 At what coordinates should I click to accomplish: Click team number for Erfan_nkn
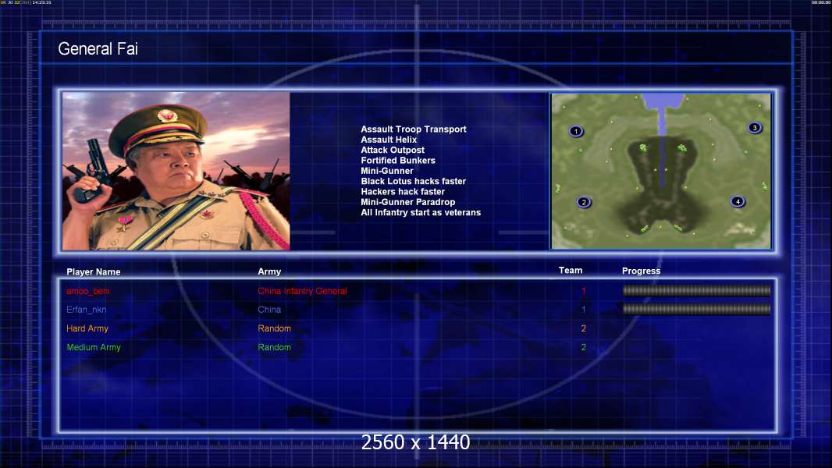[584, 310]
